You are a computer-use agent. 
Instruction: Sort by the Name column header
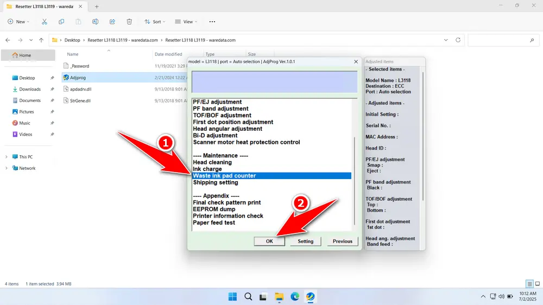coord(72,54)
